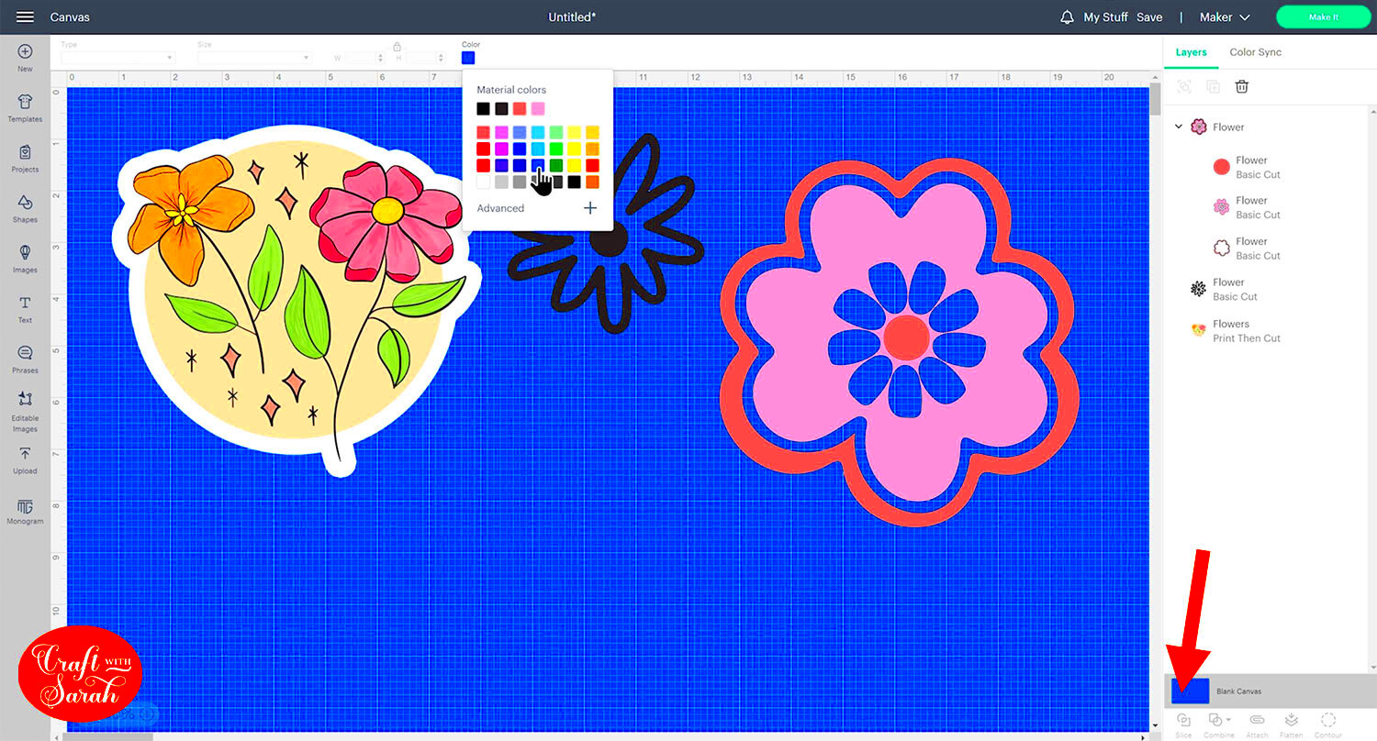The height and width of the screenshot is (741, 1377).
Task: Click the Duplicate icon in Layers panel
Action: click(1213, 86)
